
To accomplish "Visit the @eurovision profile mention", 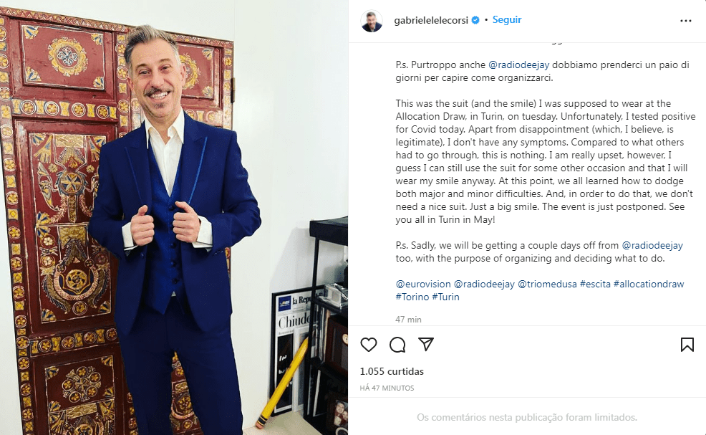I will 423,284.
